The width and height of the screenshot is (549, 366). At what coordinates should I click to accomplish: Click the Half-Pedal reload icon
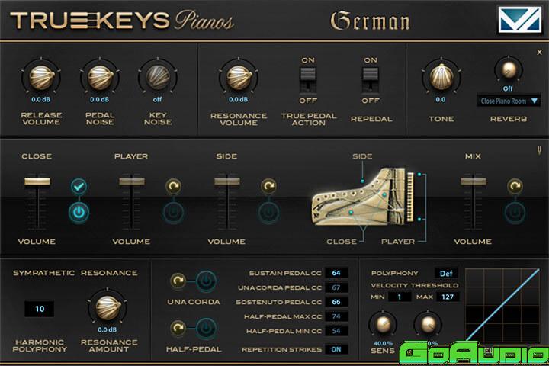(x=178, y=328)
